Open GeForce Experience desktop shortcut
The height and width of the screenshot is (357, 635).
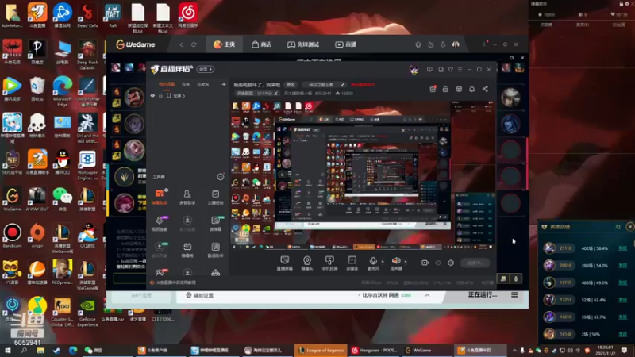click(87, 313)
